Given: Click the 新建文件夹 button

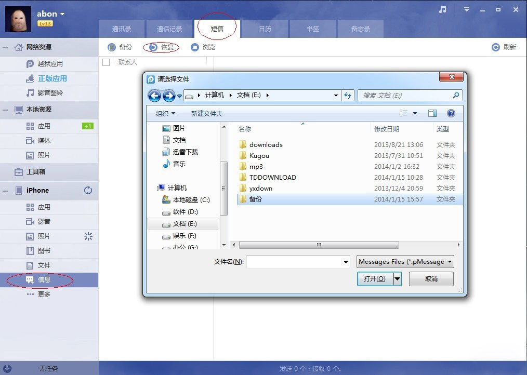Looking at the screenshot, I should coord(206,113).
